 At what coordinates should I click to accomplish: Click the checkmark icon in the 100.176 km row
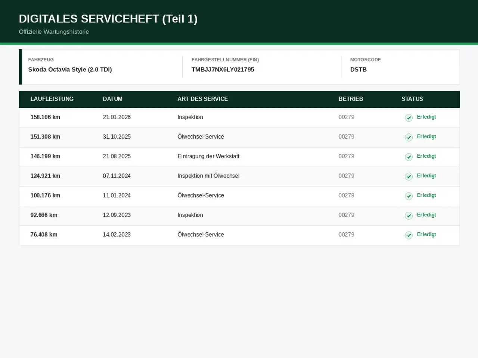click(x=409, y=196)
